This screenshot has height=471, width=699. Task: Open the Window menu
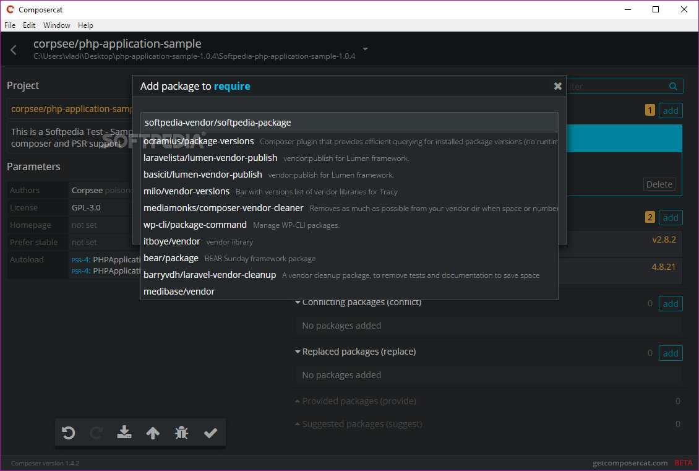pyautogui.click(x=57, y=25)
